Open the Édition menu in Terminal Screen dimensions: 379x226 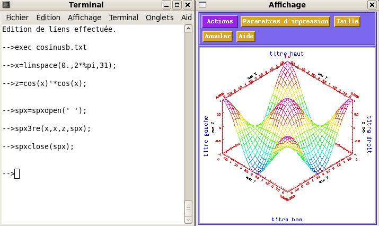[x=48, y=18]
